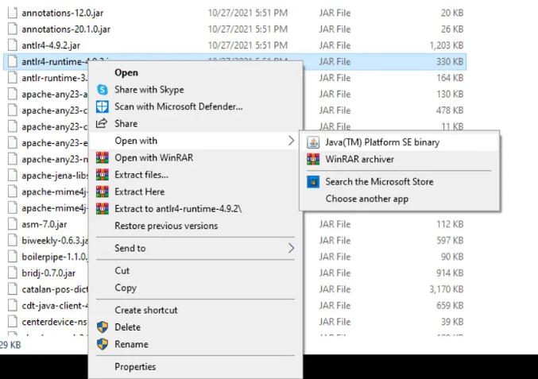Image resolution: width=538 pixels, height=379 pixels.
Task: Choose Cut from the context menu
Action: tap(195, 271)
